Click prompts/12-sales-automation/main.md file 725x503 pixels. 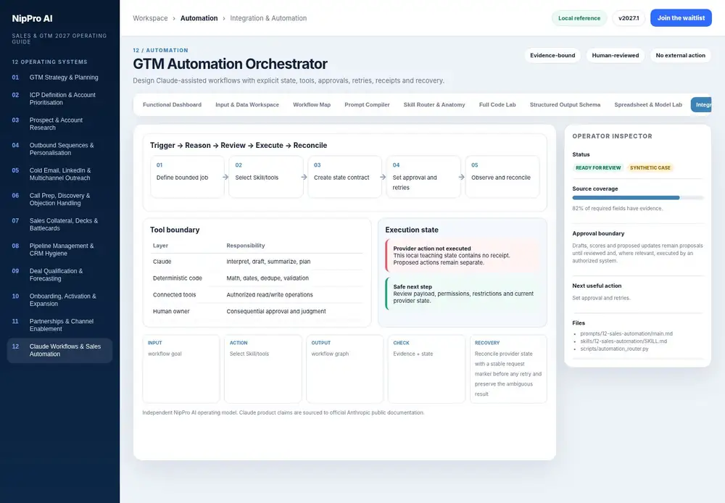pyautogui.click(x=626, y=334)
